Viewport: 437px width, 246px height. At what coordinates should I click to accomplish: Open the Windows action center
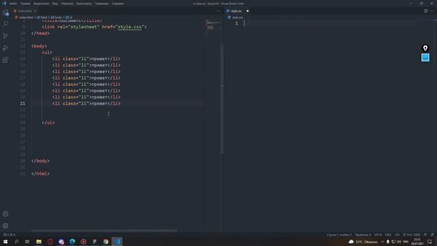(x=429, y=242)
